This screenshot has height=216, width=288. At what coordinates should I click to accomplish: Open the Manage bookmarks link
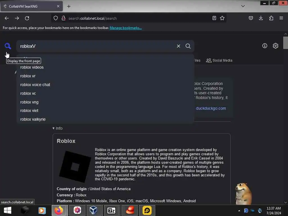tap(126, 28)
